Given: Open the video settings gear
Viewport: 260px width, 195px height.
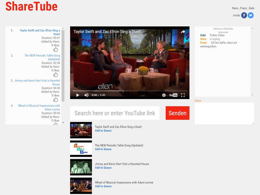Looking at the screenshot, I should (164, 95).
